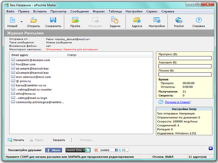Select recipient sample31@domain.com

pos(33,60)
